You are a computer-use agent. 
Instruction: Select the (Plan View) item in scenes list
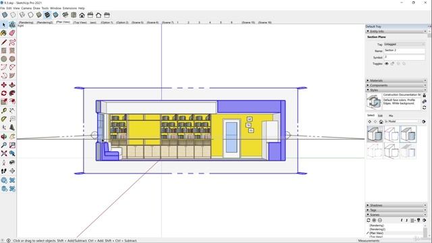point(377,233)
